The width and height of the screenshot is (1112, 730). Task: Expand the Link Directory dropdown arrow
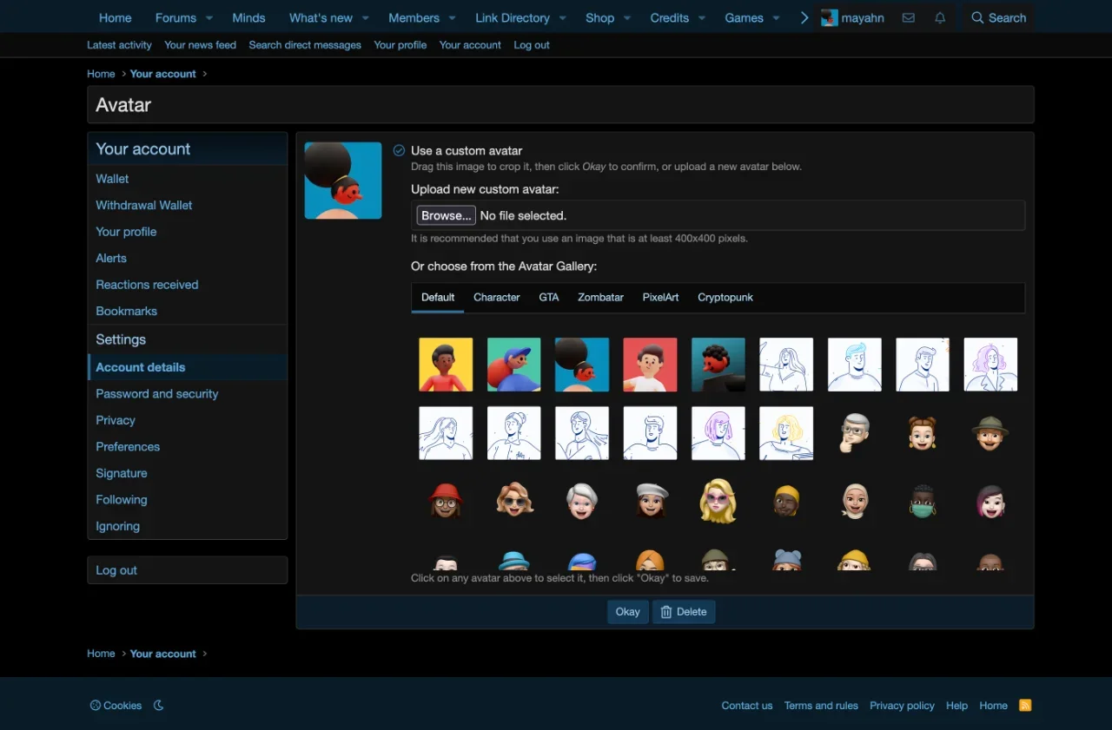[x=562, y=18]
